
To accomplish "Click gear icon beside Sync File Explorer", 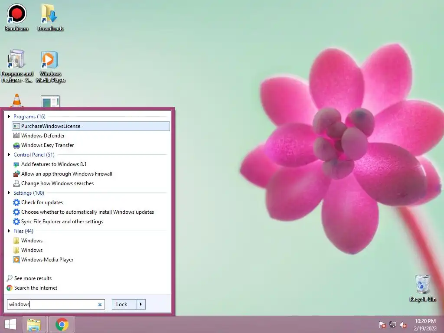I will 16,222.
